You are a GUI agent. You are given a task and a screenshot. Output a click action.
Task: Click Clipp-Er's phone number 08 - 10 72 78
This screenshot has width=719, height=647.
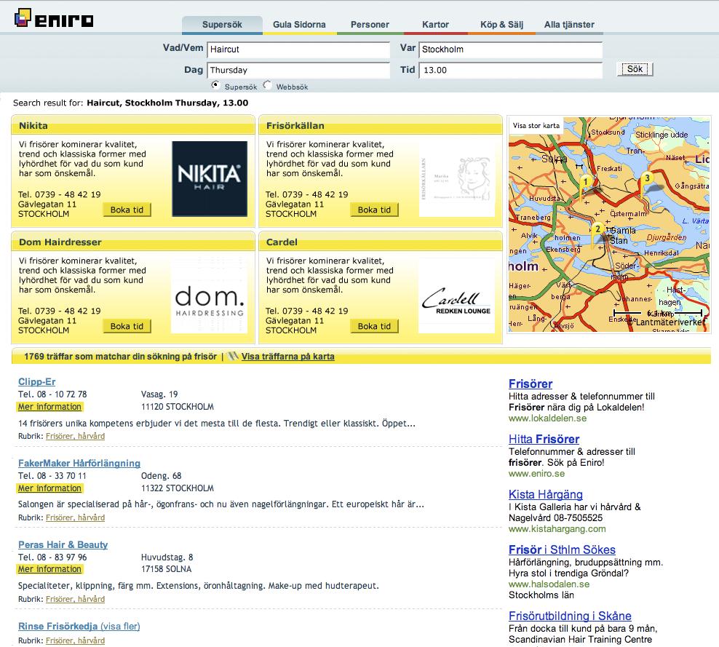[x=62, y=394]
